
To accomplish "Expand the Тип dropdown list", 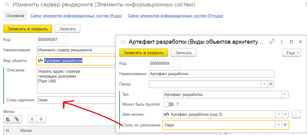I will point(284,94).
